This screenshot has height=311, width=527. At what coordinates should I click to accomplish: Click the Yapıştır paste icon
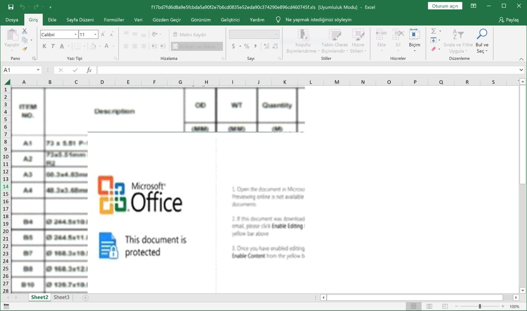pos(12,35)
